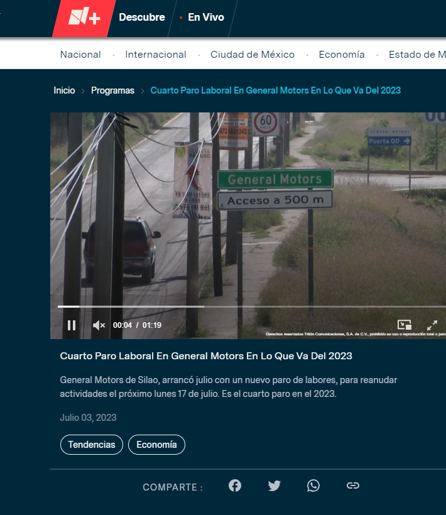The height and width of the screenshot is (515, 446).
Task: Open the Ciudad de México section
Action: pos(253,55)
